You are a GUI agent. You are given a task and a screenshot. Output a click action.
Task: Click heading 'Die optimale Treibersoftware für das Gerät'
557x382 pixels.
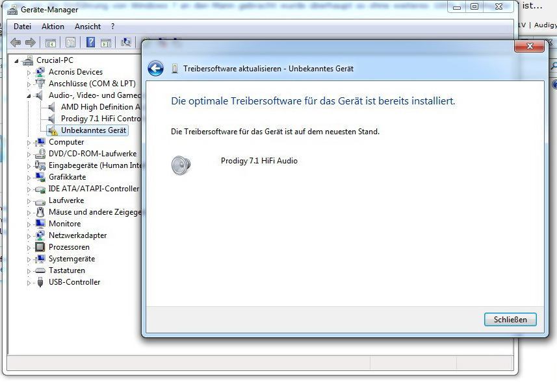coord(313,101)
